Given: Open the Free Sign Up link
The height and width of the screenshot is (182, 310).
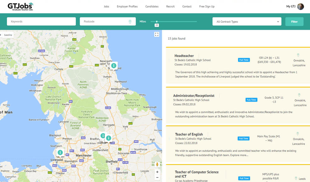Looking at the screenshot, I should pos(207,7).
